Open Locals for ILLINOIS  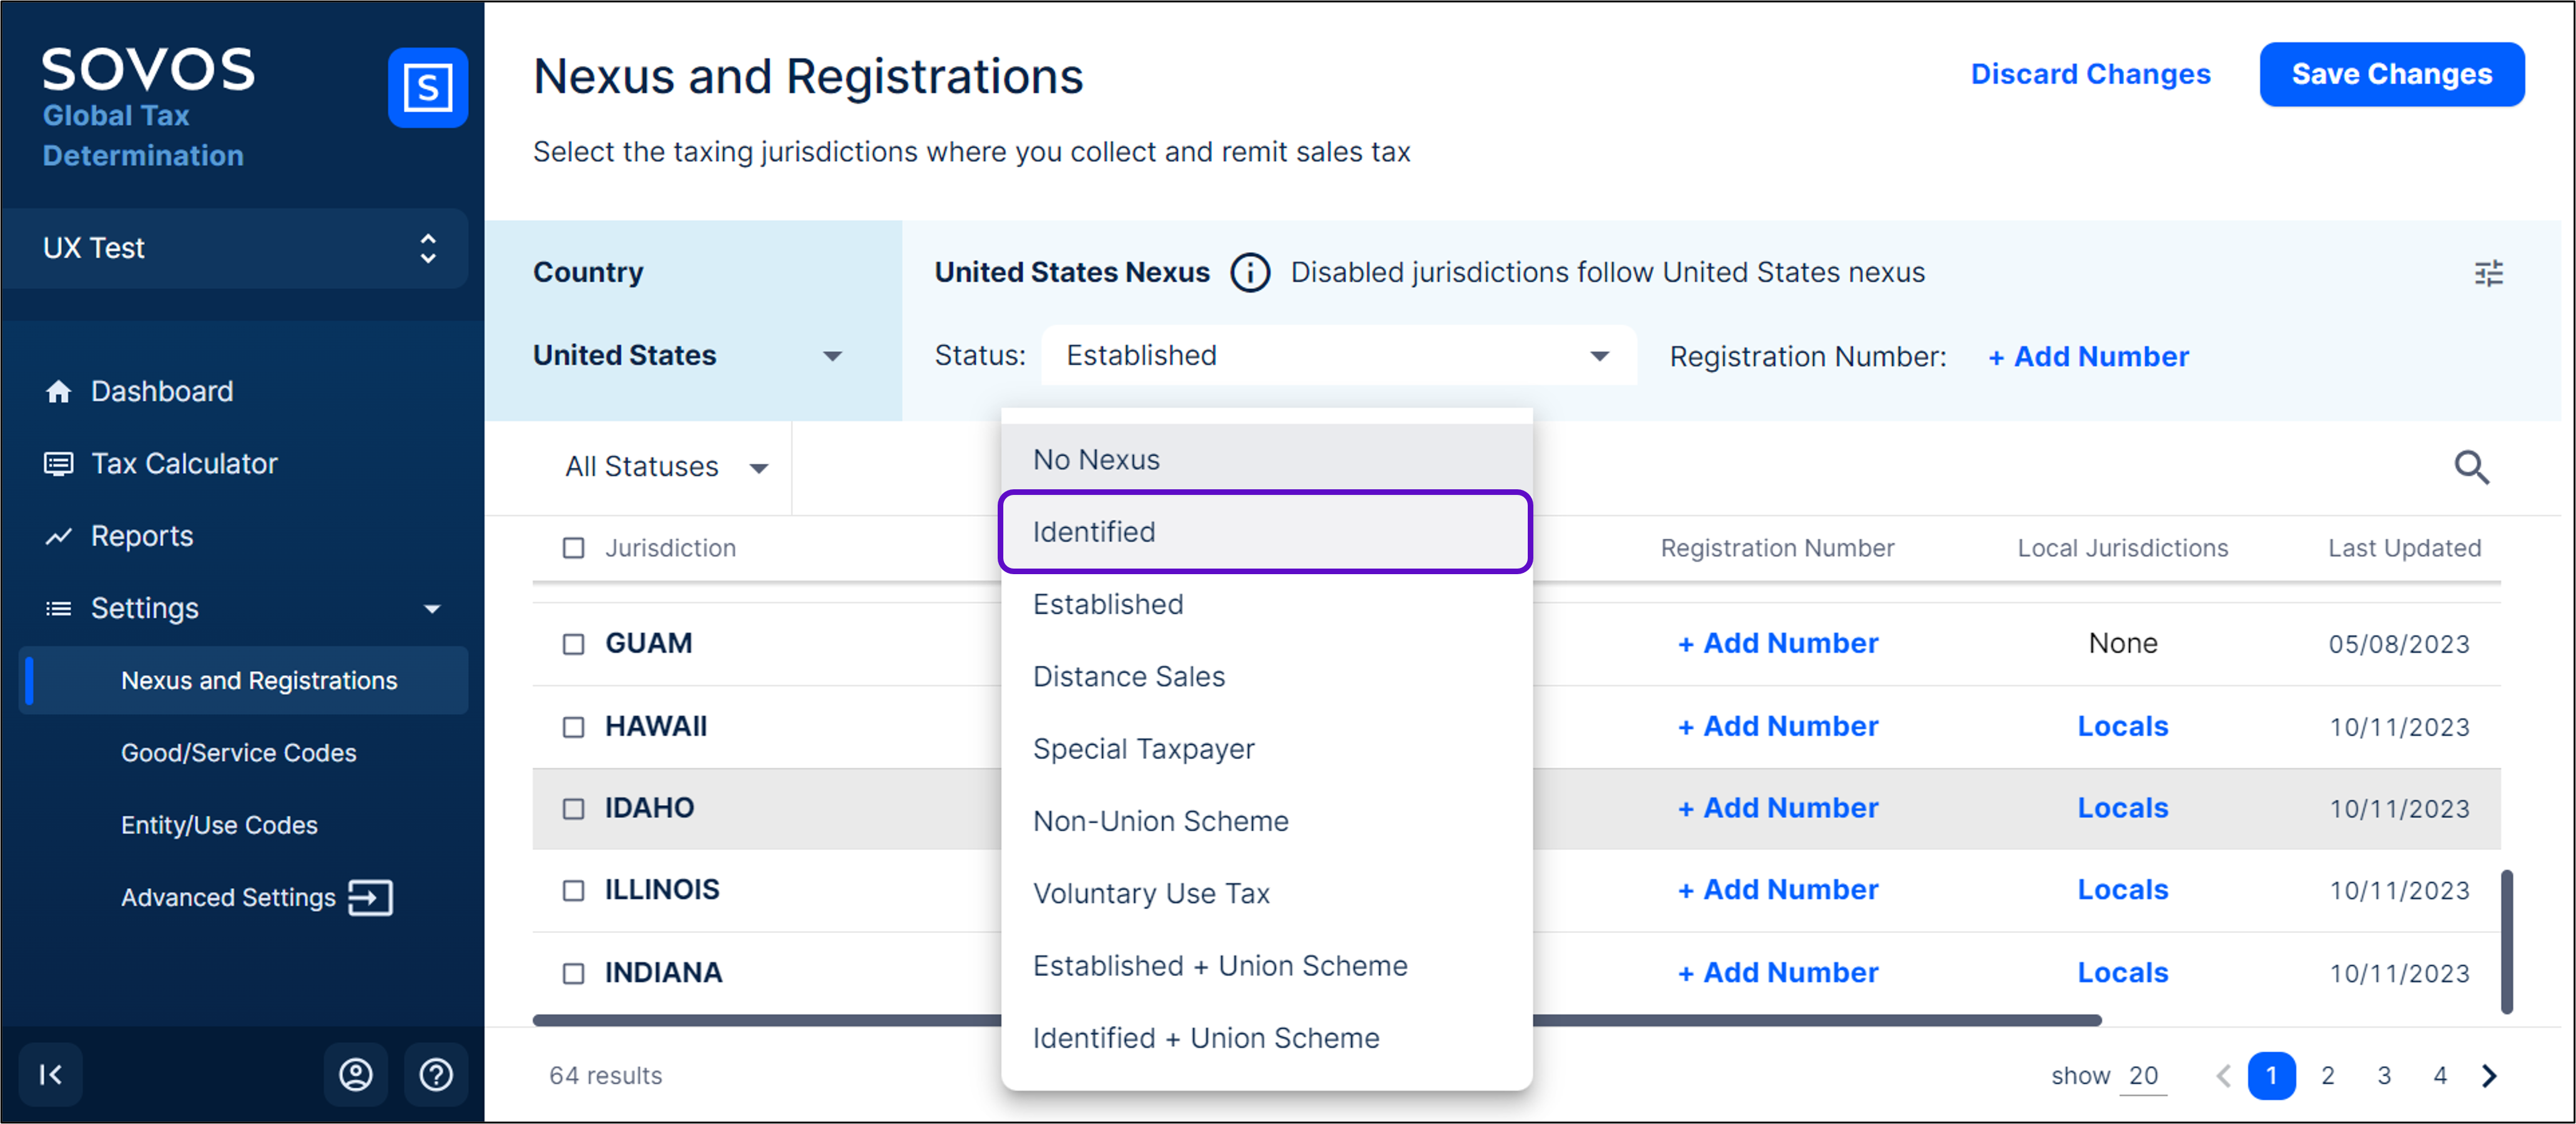pyautogui.click(x=2123, y=891)
